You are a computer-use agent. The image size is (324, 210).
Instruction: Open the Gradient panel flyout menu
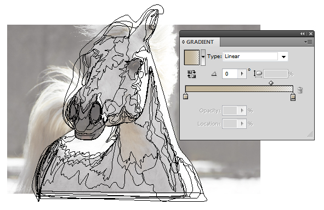point(308,42)
